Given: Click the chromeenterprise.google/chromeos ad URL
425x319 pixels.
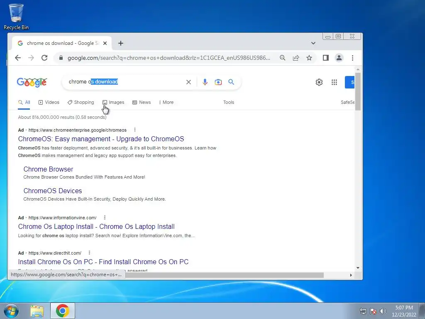Looking at the screenshot, I should [78, 130].
